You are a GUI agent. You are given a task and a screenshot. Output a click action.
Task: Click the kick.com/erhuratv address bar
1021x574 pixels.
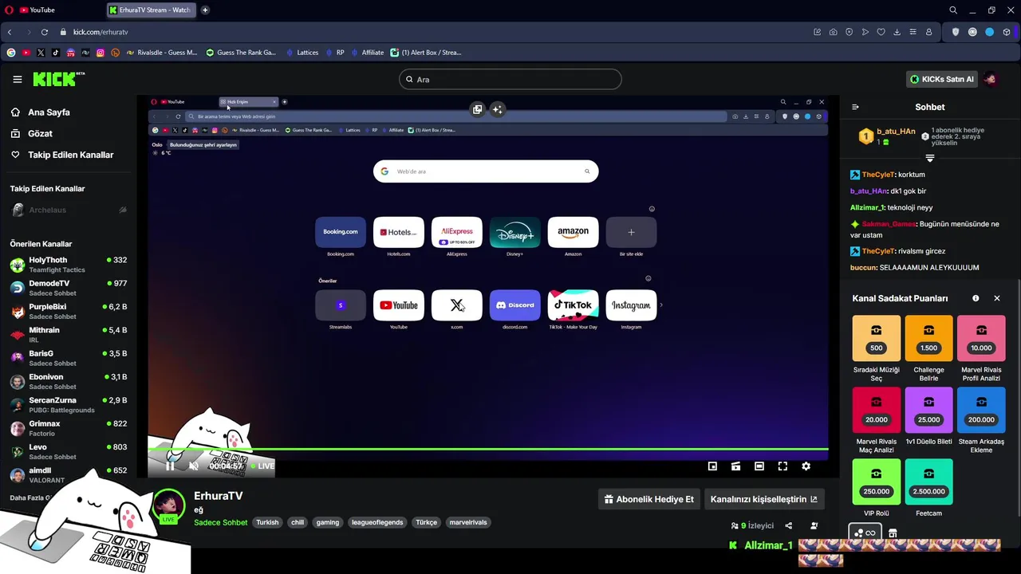coord(431,32)
